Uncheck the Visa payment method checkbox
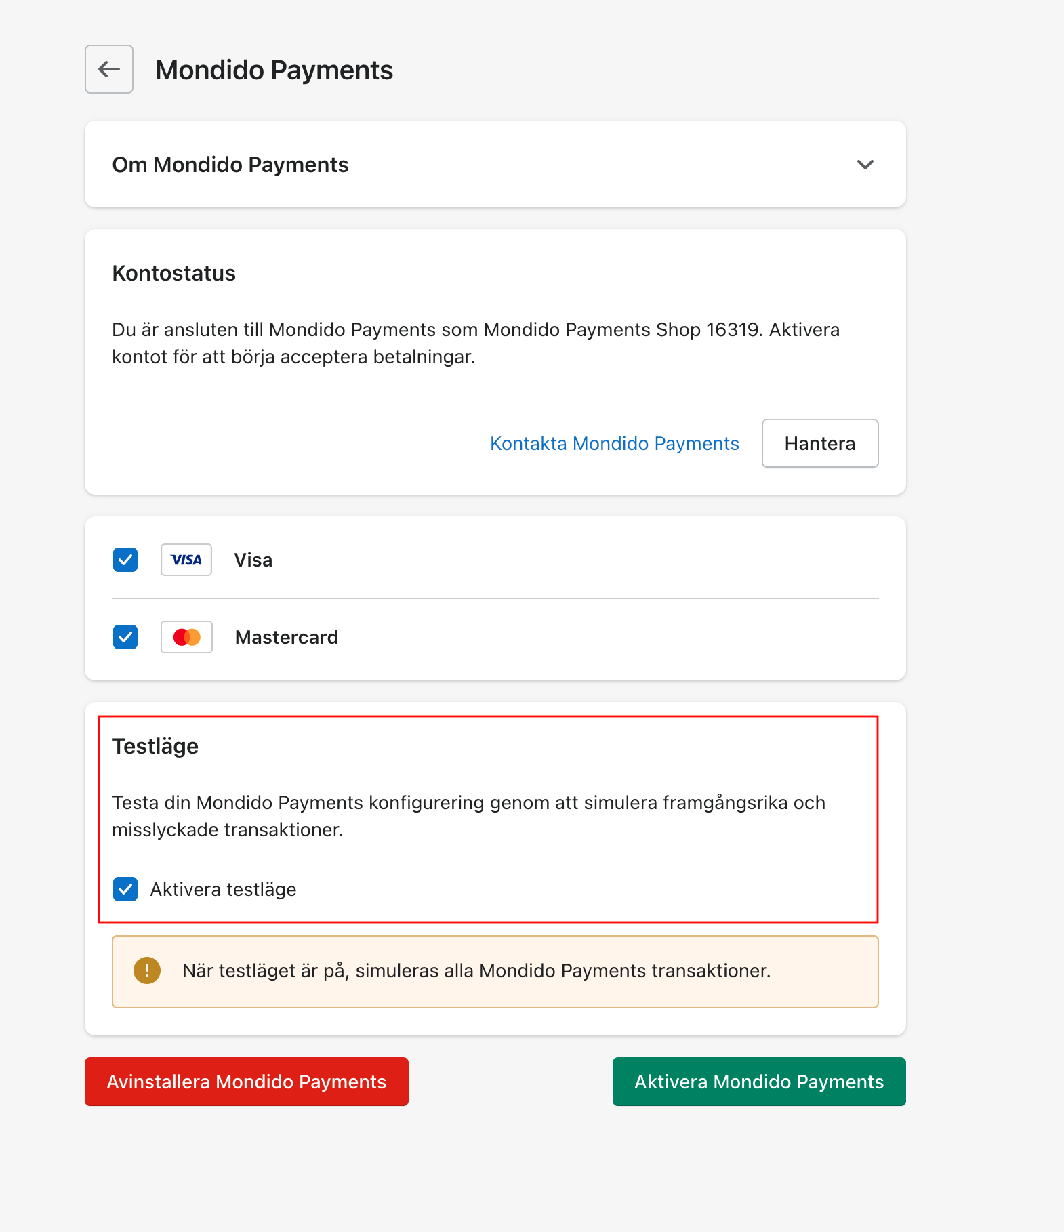 (x=125, y=560)
